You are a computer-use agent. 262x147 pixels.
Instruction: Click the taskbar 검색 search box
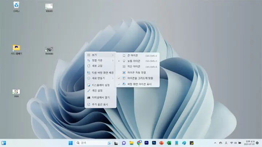pyautogui.click(x=94, y=143)
